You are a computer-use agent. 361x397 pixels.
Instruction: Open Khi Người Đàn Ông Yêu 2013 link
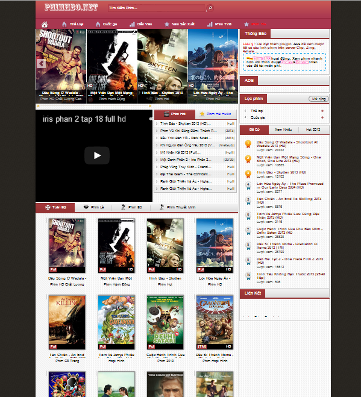tap(187, 145)
